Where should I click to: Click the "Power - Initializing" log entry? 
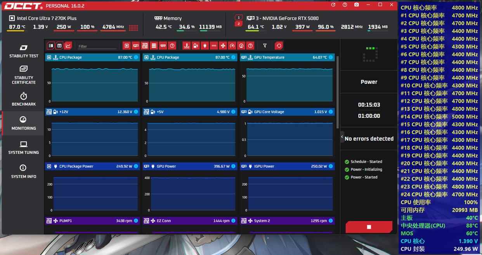(366, 169)
